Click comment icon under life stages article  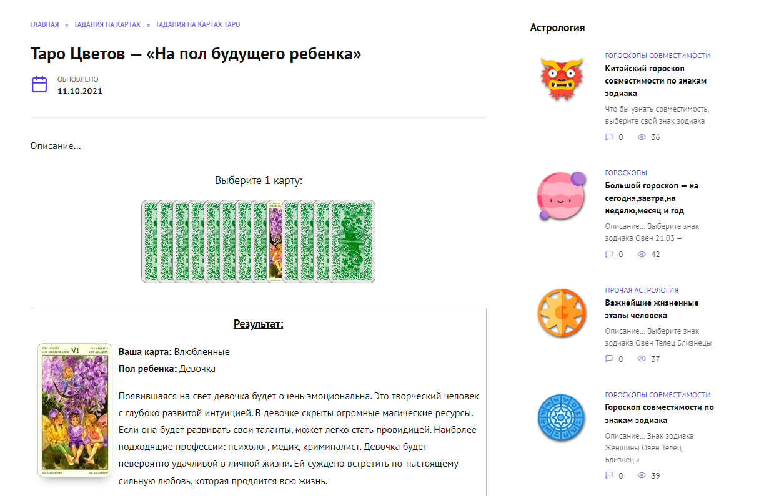click(609, 359)
